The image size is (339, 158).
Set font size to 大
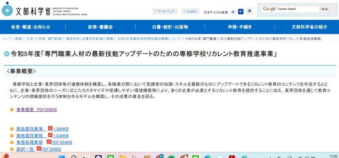tap(250, 11)
